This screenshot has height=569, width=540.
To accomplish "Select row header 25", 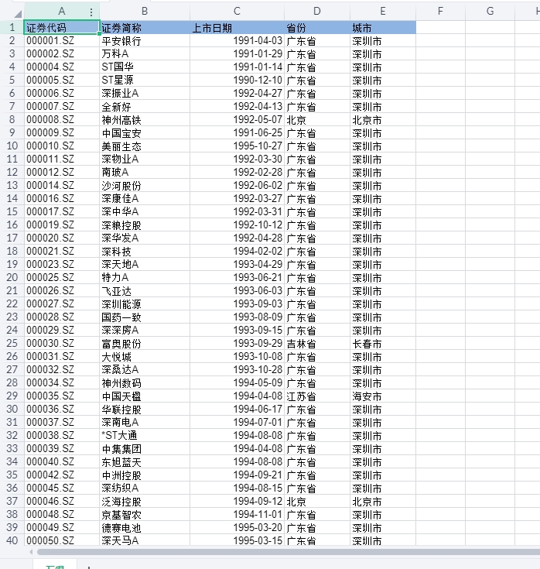I will (x=12, y=343).
